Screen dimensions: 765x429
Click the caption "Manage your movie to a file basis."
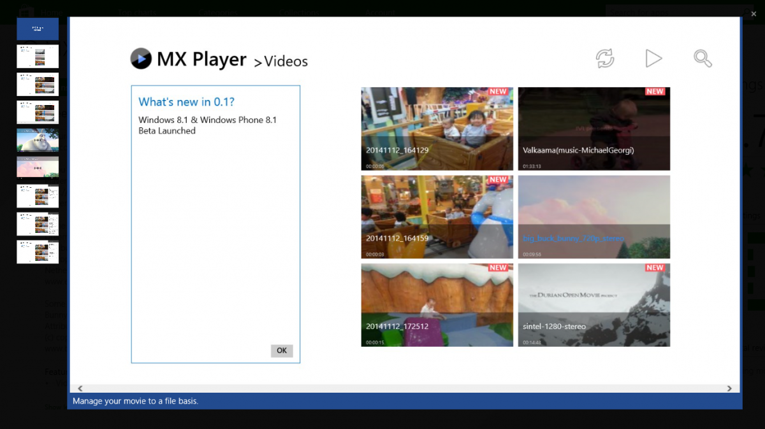135,401
